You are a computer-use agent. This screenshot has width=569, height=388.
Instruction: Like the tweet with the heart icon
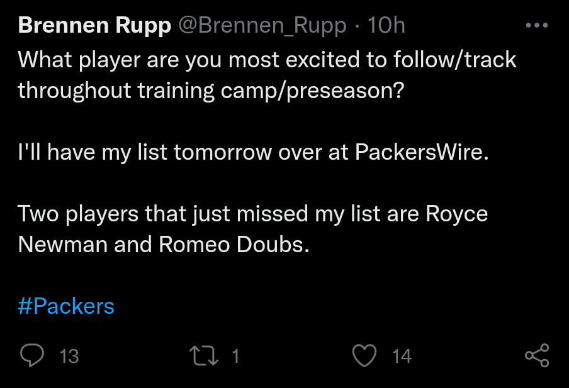click(x=364, y=356)
